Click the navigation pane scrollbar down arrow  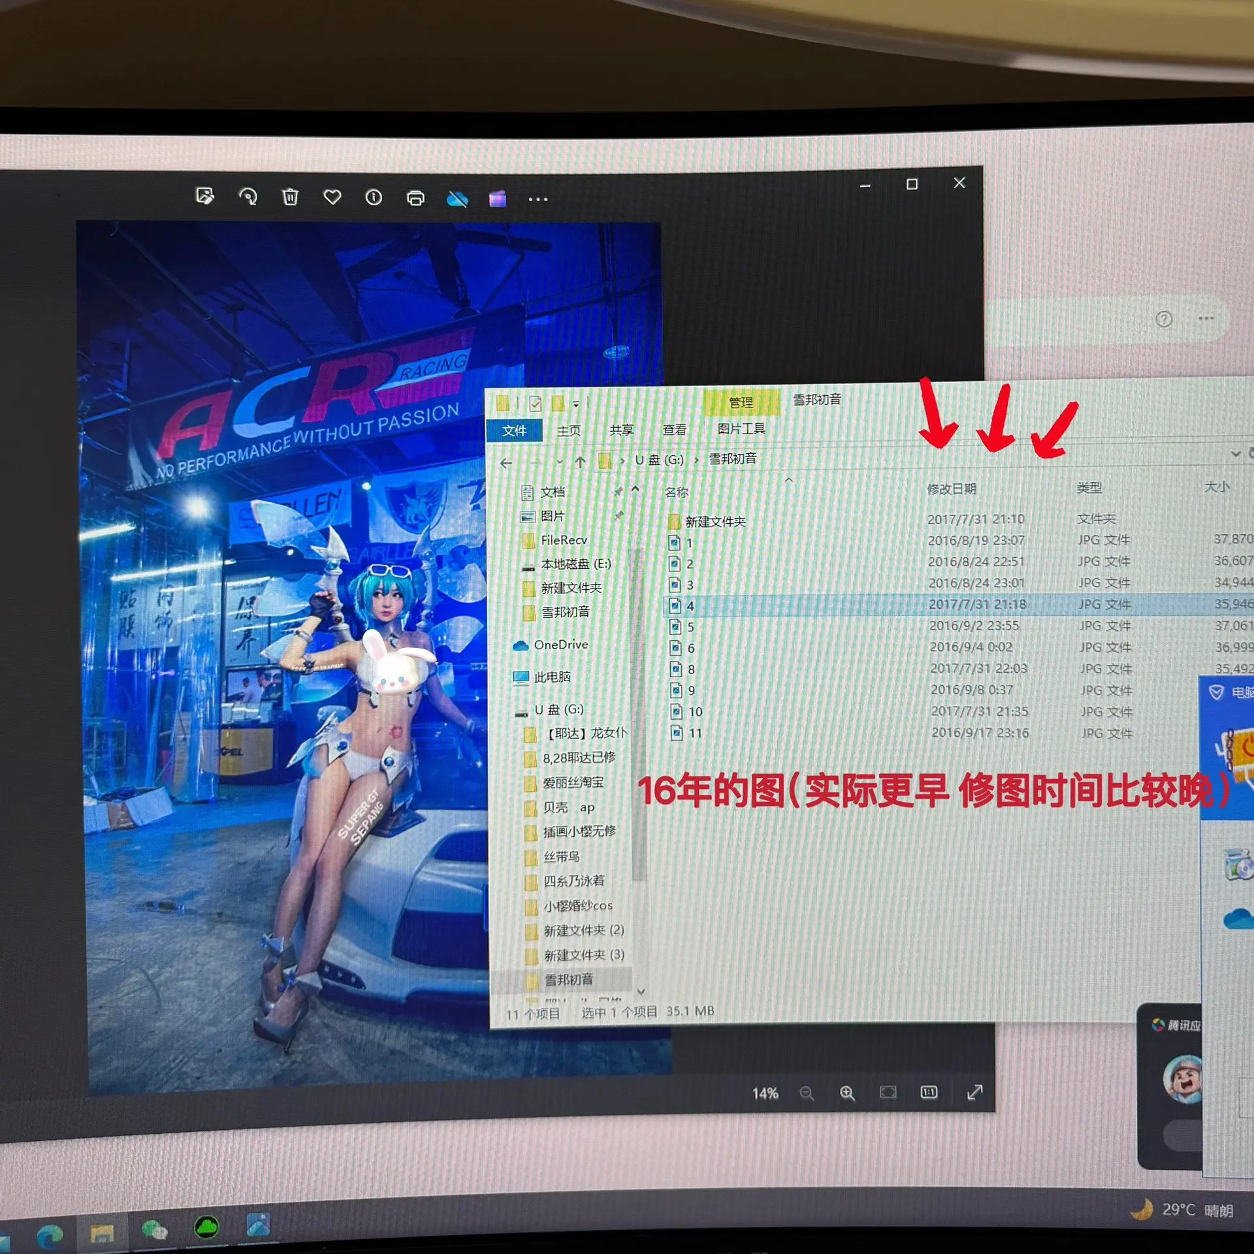pyautogui.click(x=641, y=991)
